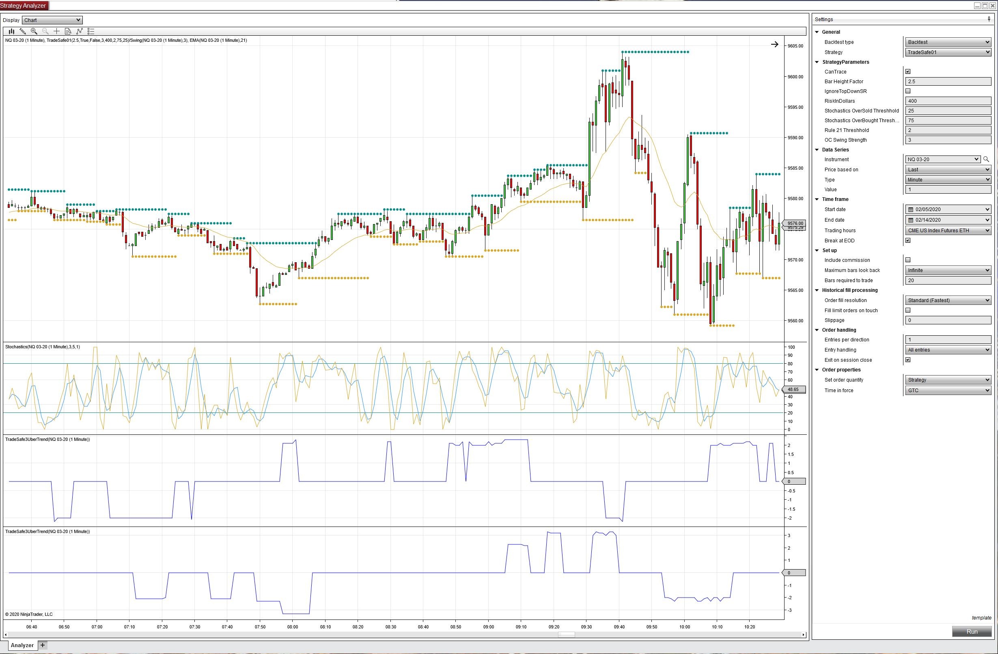Click the Run button
The image size is (998, 654).
click(971, 631)
